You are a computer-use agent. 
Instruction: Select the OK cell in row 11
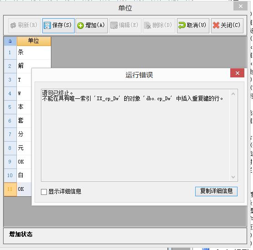coord(24,189)
